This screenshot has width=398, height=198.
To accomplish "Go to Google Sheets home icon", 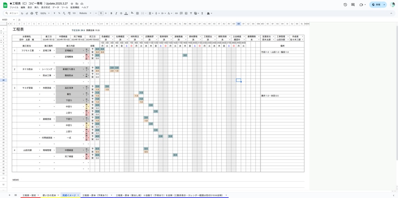I will click(5, 5).
